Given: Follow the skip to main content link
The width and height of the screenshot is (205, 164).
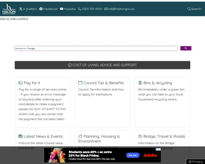Looking at the screenshot, I should (x=14, y=18).
